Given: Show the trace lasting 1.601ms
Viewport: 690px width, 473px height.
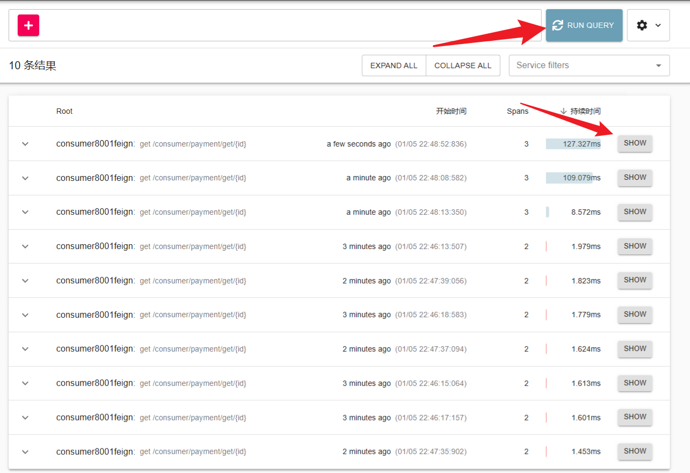Looking at the screenshot, I should [x=635, y=417].
